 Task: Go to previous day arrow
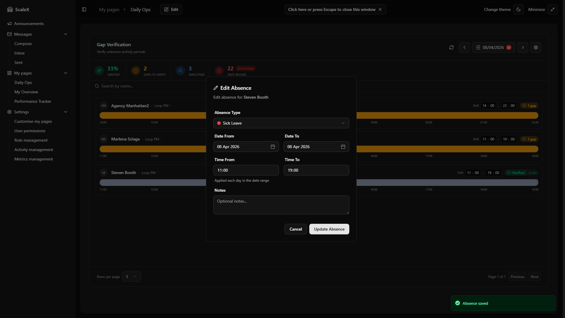[464, 47]
